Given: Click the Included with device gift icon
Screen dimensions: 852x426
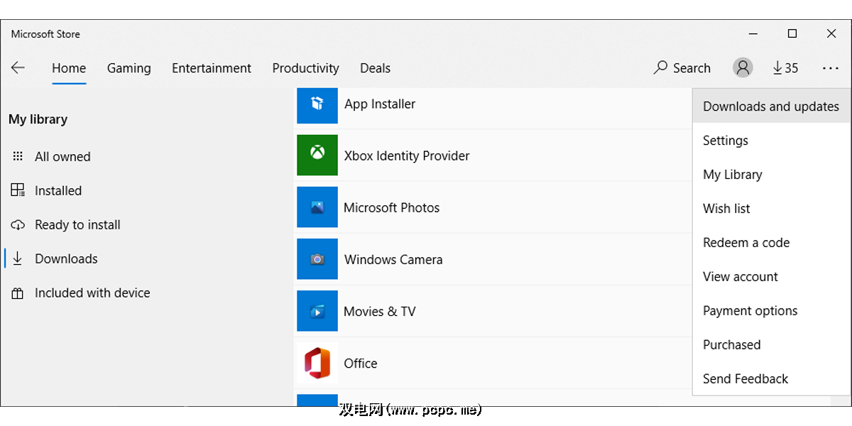Looking at the screenshot, I should [x=18, y=293].
